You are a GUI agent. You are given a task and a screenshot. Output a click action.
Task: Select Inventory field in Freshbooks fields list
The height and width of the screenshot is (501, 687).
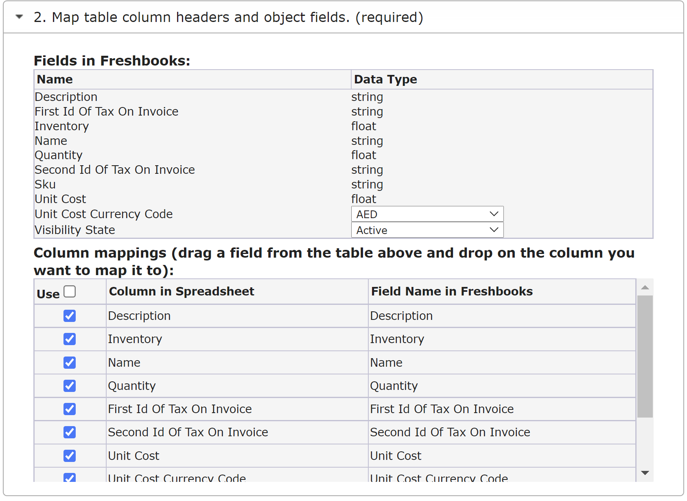61,126
